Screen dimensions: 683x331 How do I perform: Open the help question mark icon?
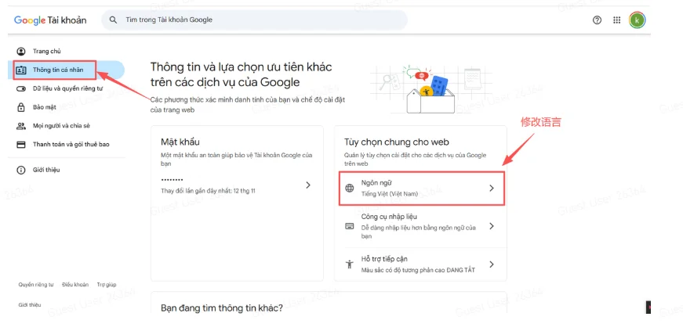tap(597, 20)
